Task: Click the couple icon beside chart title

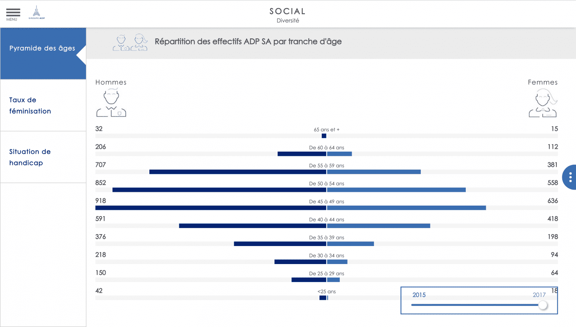Action: 130,43
